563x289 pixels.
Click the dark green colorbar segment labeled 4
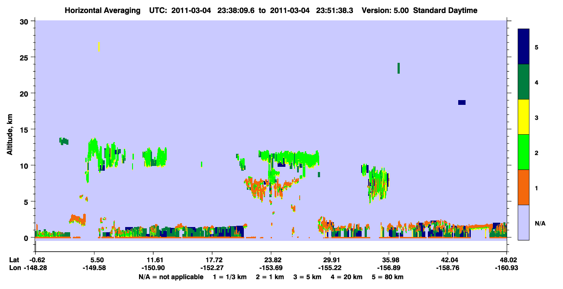524,82
